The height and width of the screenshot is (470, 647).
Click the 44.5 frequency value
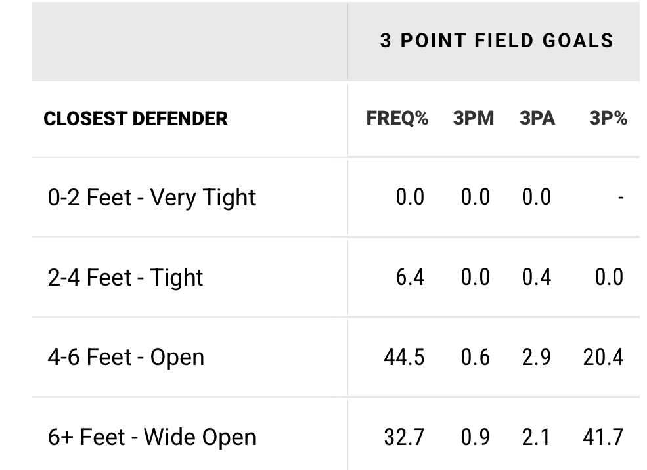pos(404,358)
